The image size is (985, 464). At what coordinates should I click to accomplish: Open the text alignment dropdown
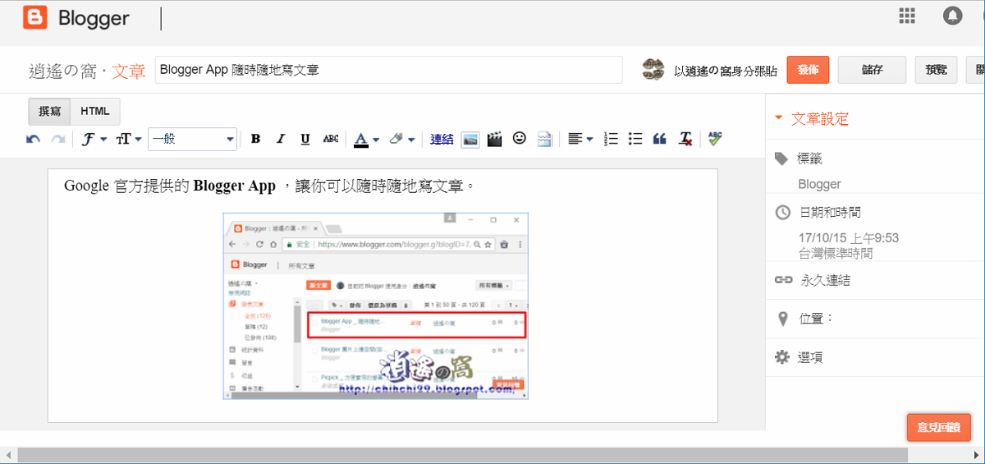pos(580,140)
